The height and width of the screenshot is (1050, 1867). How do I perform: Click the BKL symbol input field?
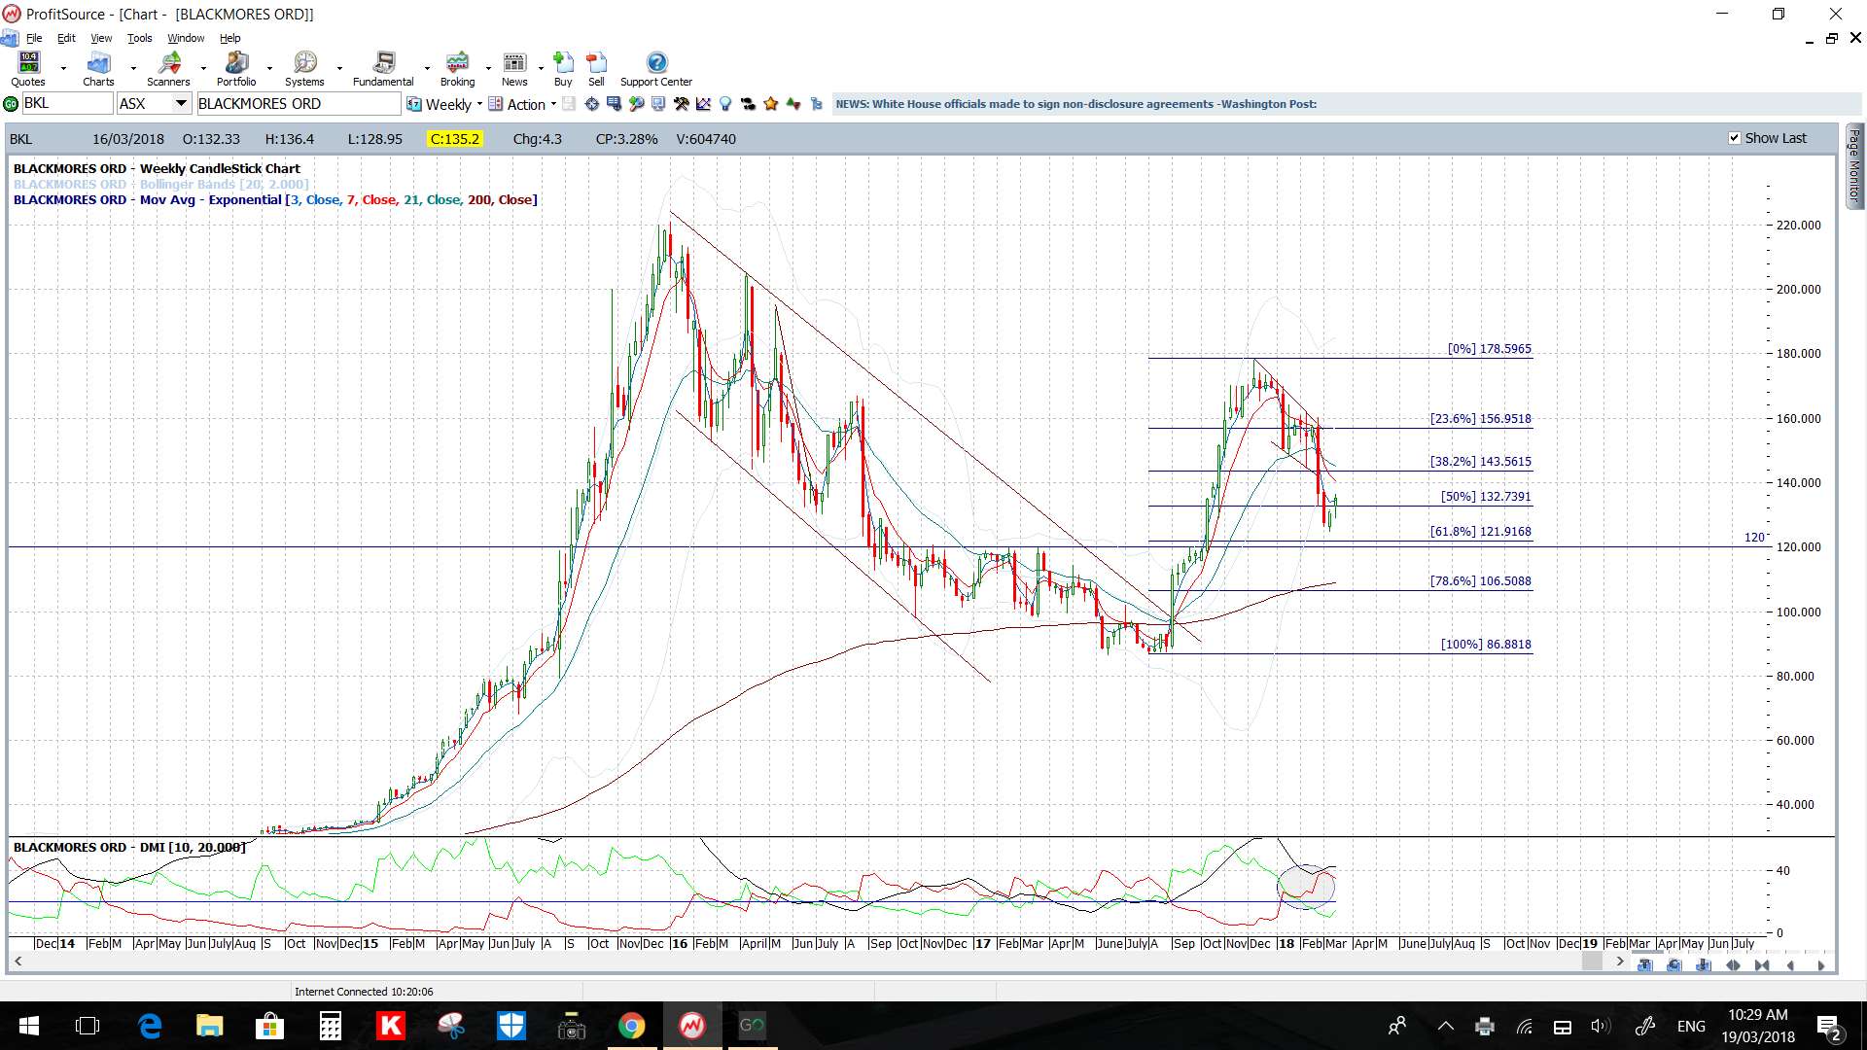click(67, 103)
